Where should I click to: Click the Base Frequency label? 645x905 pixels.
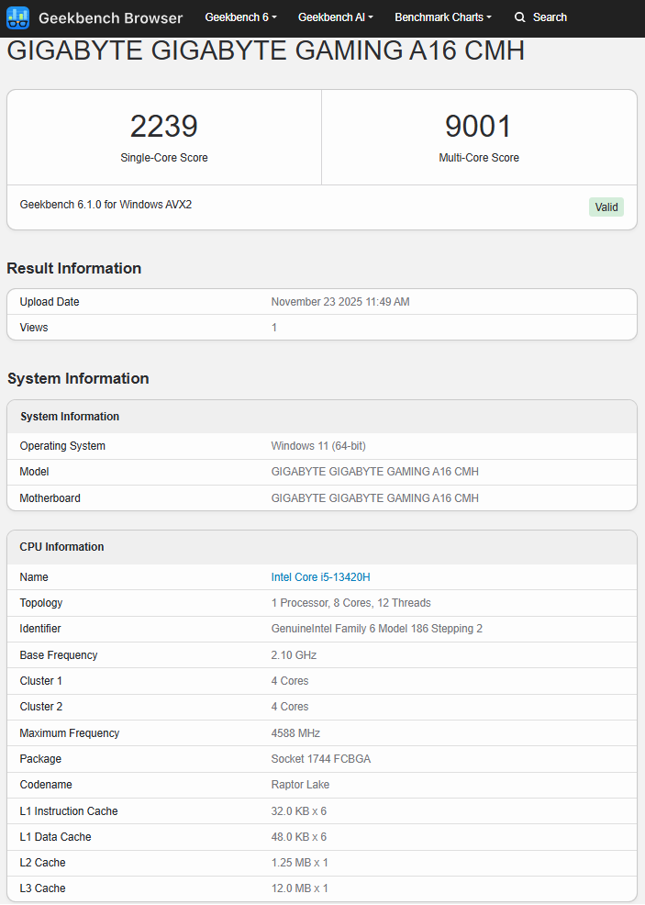[x=59, y=655]
